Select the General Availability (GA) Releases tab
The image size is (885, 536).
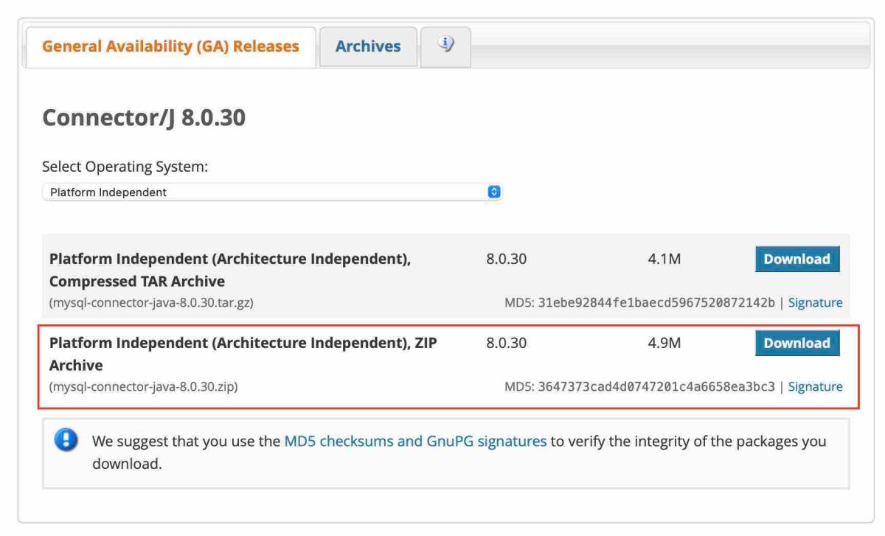tap(170, 46)
